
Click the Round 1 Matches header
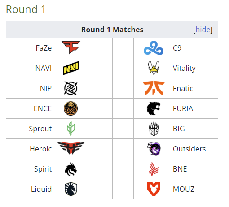pyautogui.click(x=112, y=30)
